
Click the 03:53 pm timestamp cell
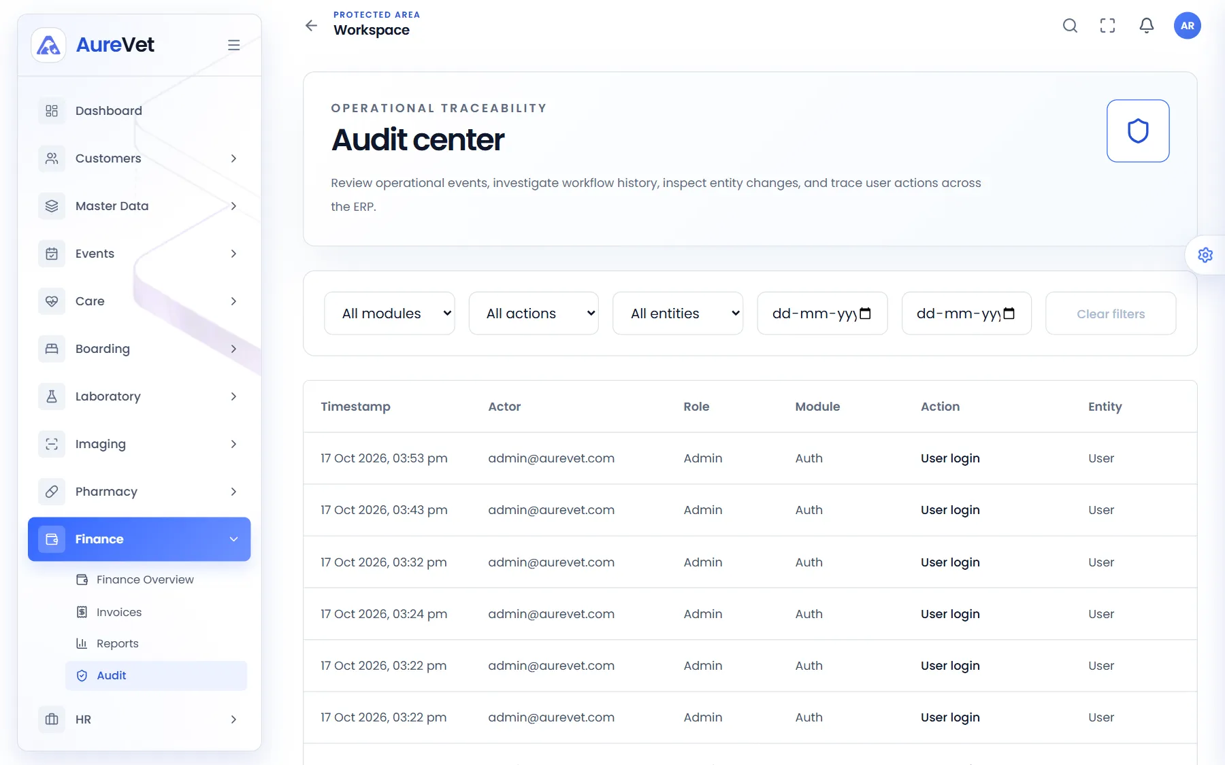(x=384, y=458)
